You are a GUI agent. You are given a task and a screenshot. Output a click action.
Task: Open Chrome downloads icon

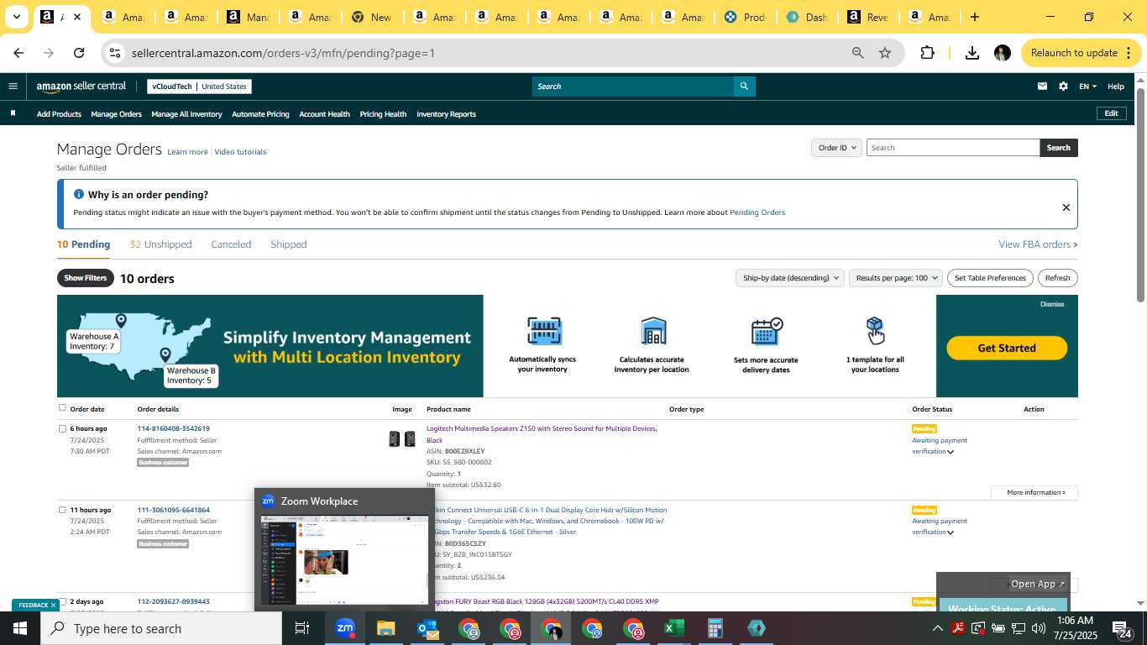click(x=972, y=53)
